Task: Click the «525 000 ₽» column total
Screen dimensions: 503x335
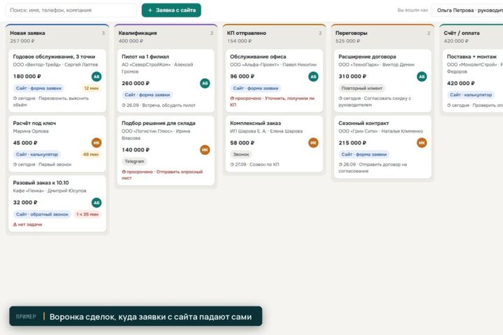Action: click(x=348, y=41)
